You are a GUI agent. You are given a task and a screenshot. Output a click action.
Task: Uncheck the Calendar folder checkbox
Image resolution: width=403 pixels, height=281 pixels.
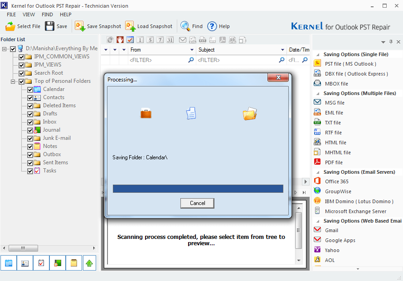(x=30, y=90)
